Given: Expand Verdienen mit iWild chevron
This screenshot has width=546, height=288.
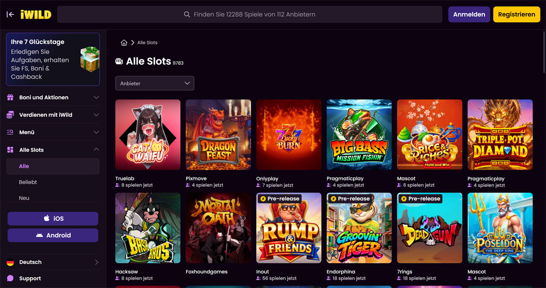Looking at the screenshot, I should [96, 115].
